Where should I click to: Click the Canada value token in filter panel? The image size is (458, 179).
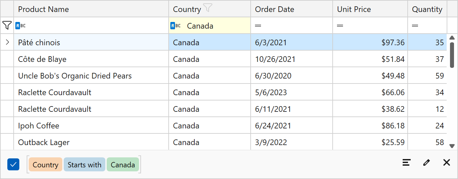(x=123, y=165)
